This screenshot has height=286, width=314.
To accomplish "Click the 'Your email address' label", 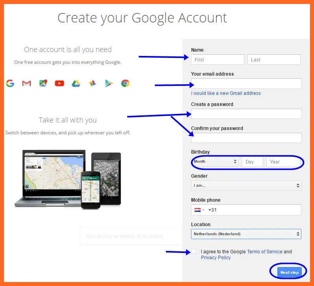I will click(x=212, y=74).
